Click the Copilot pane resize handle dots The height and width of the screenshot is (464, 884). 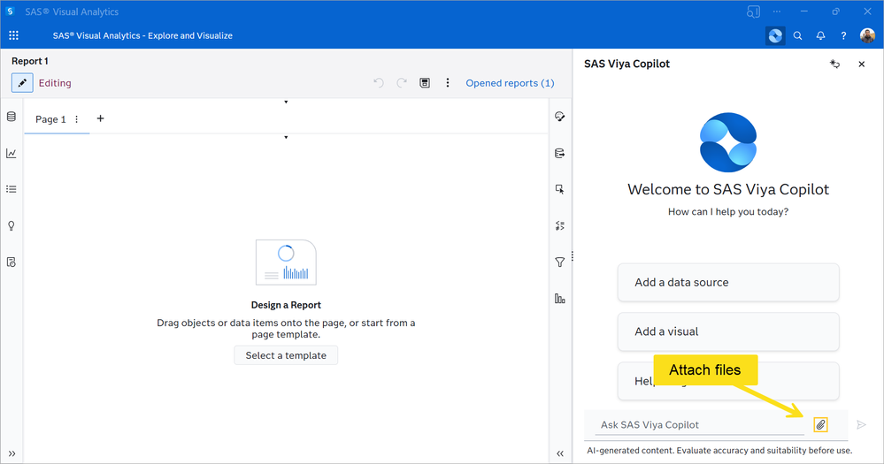573,256
